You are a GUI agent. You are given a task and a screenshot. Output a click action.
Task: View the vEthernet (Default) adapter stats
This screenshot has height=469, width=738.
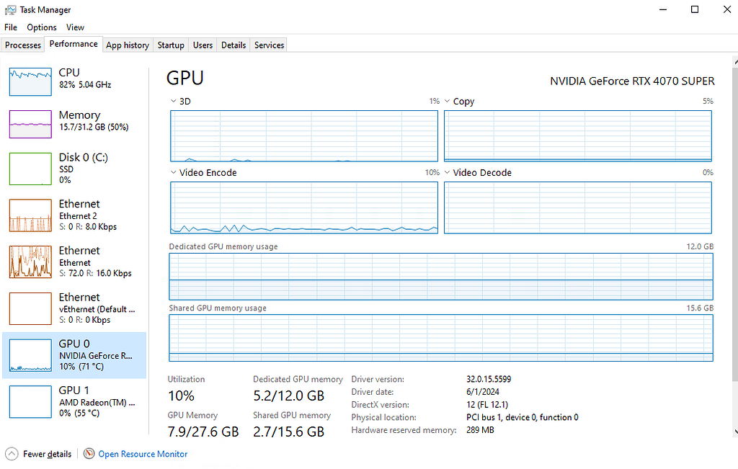click(x=72, y=308)
